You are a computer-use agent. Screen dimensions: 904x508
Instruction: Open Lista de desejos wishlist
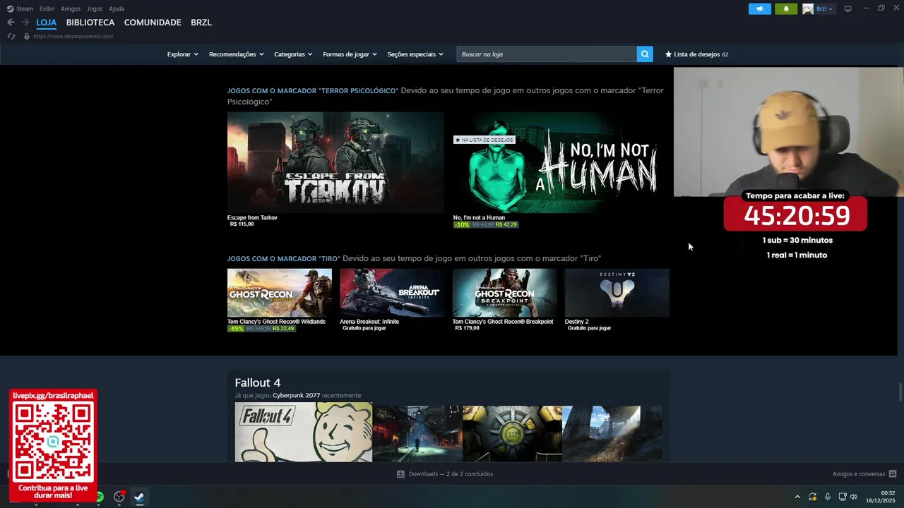pyautogui.click(x=696, y=54)
